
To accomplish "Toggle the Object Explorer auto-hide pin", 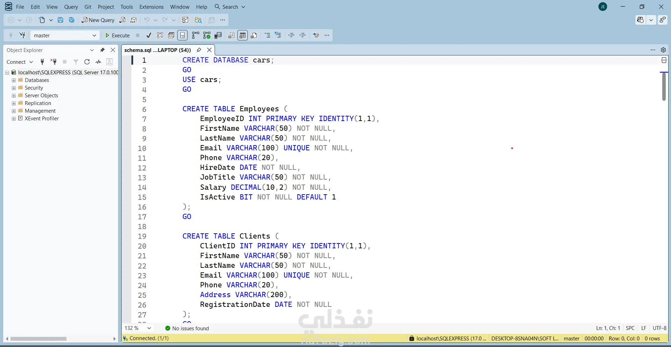I will (102, 50).
